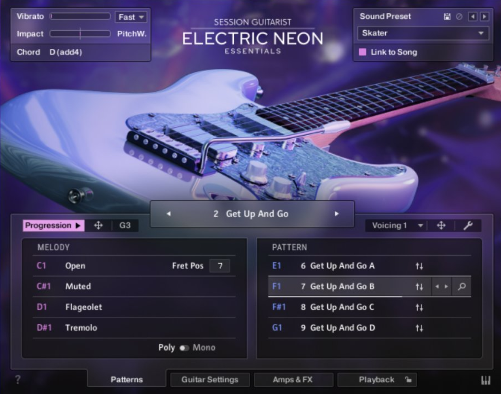Go to previous Sound Preset
This screenshot has height=394, width=501.
pos(472,17)
